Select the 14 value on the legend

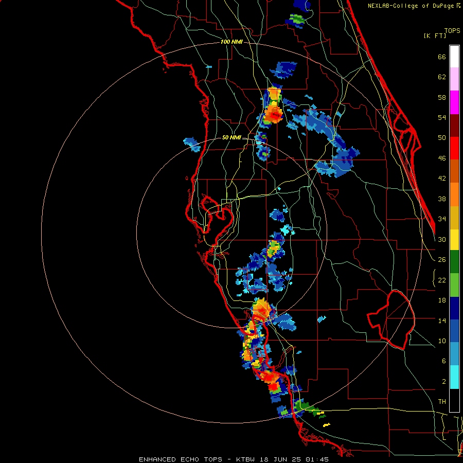[442, 320]
